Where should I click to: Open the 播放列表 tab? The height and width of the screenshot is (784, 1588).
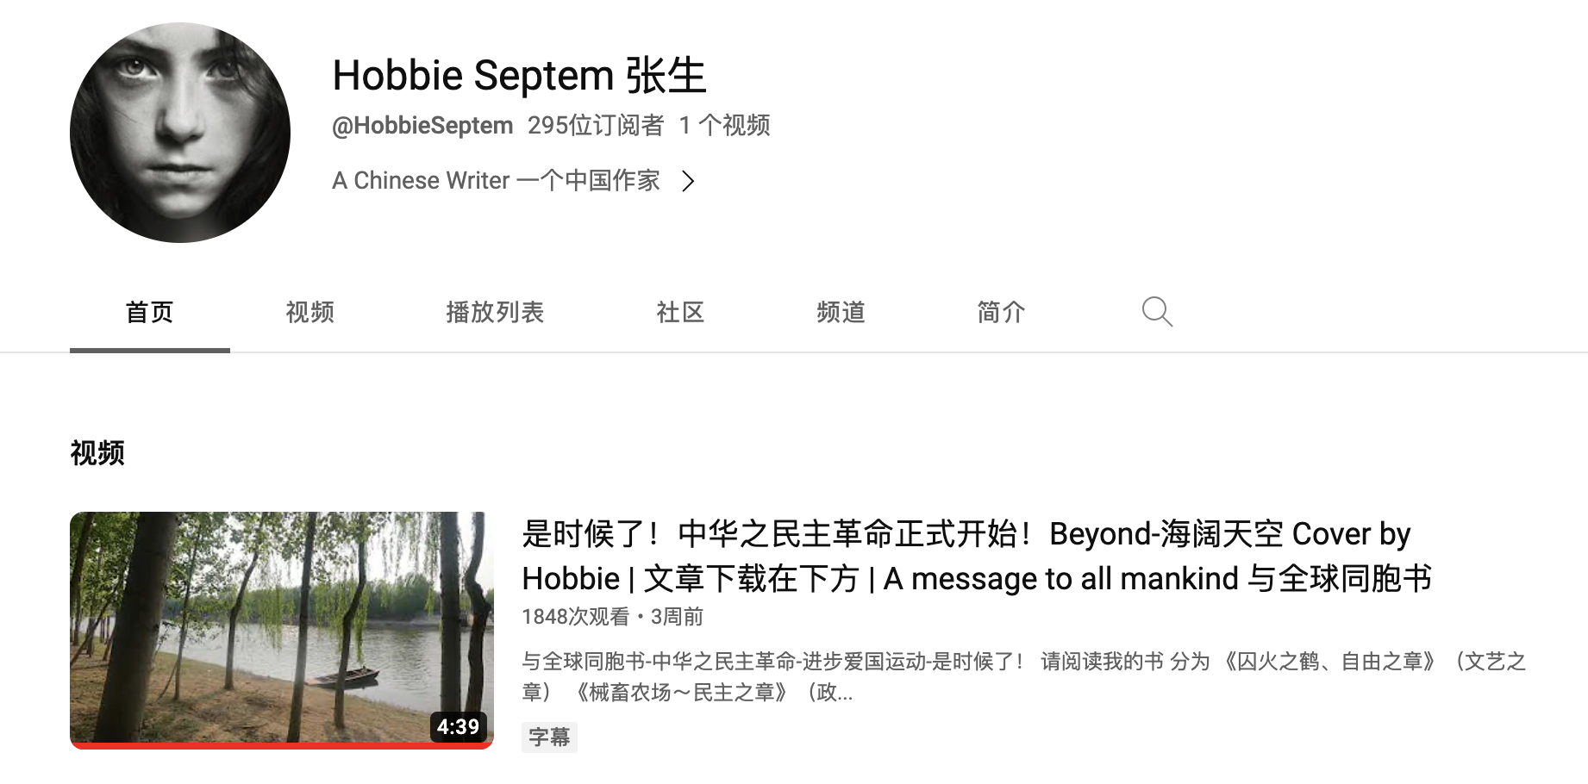495,312
